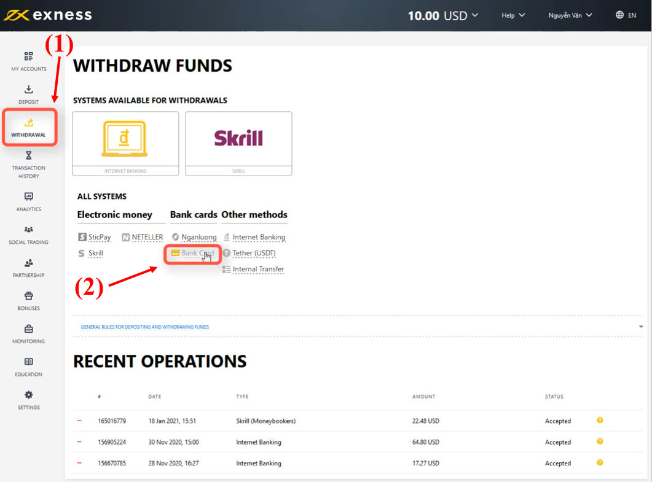Screen dimensions: 652x482
Task: Expand details for operation 165016779
Action: click(x=79, y=421)
